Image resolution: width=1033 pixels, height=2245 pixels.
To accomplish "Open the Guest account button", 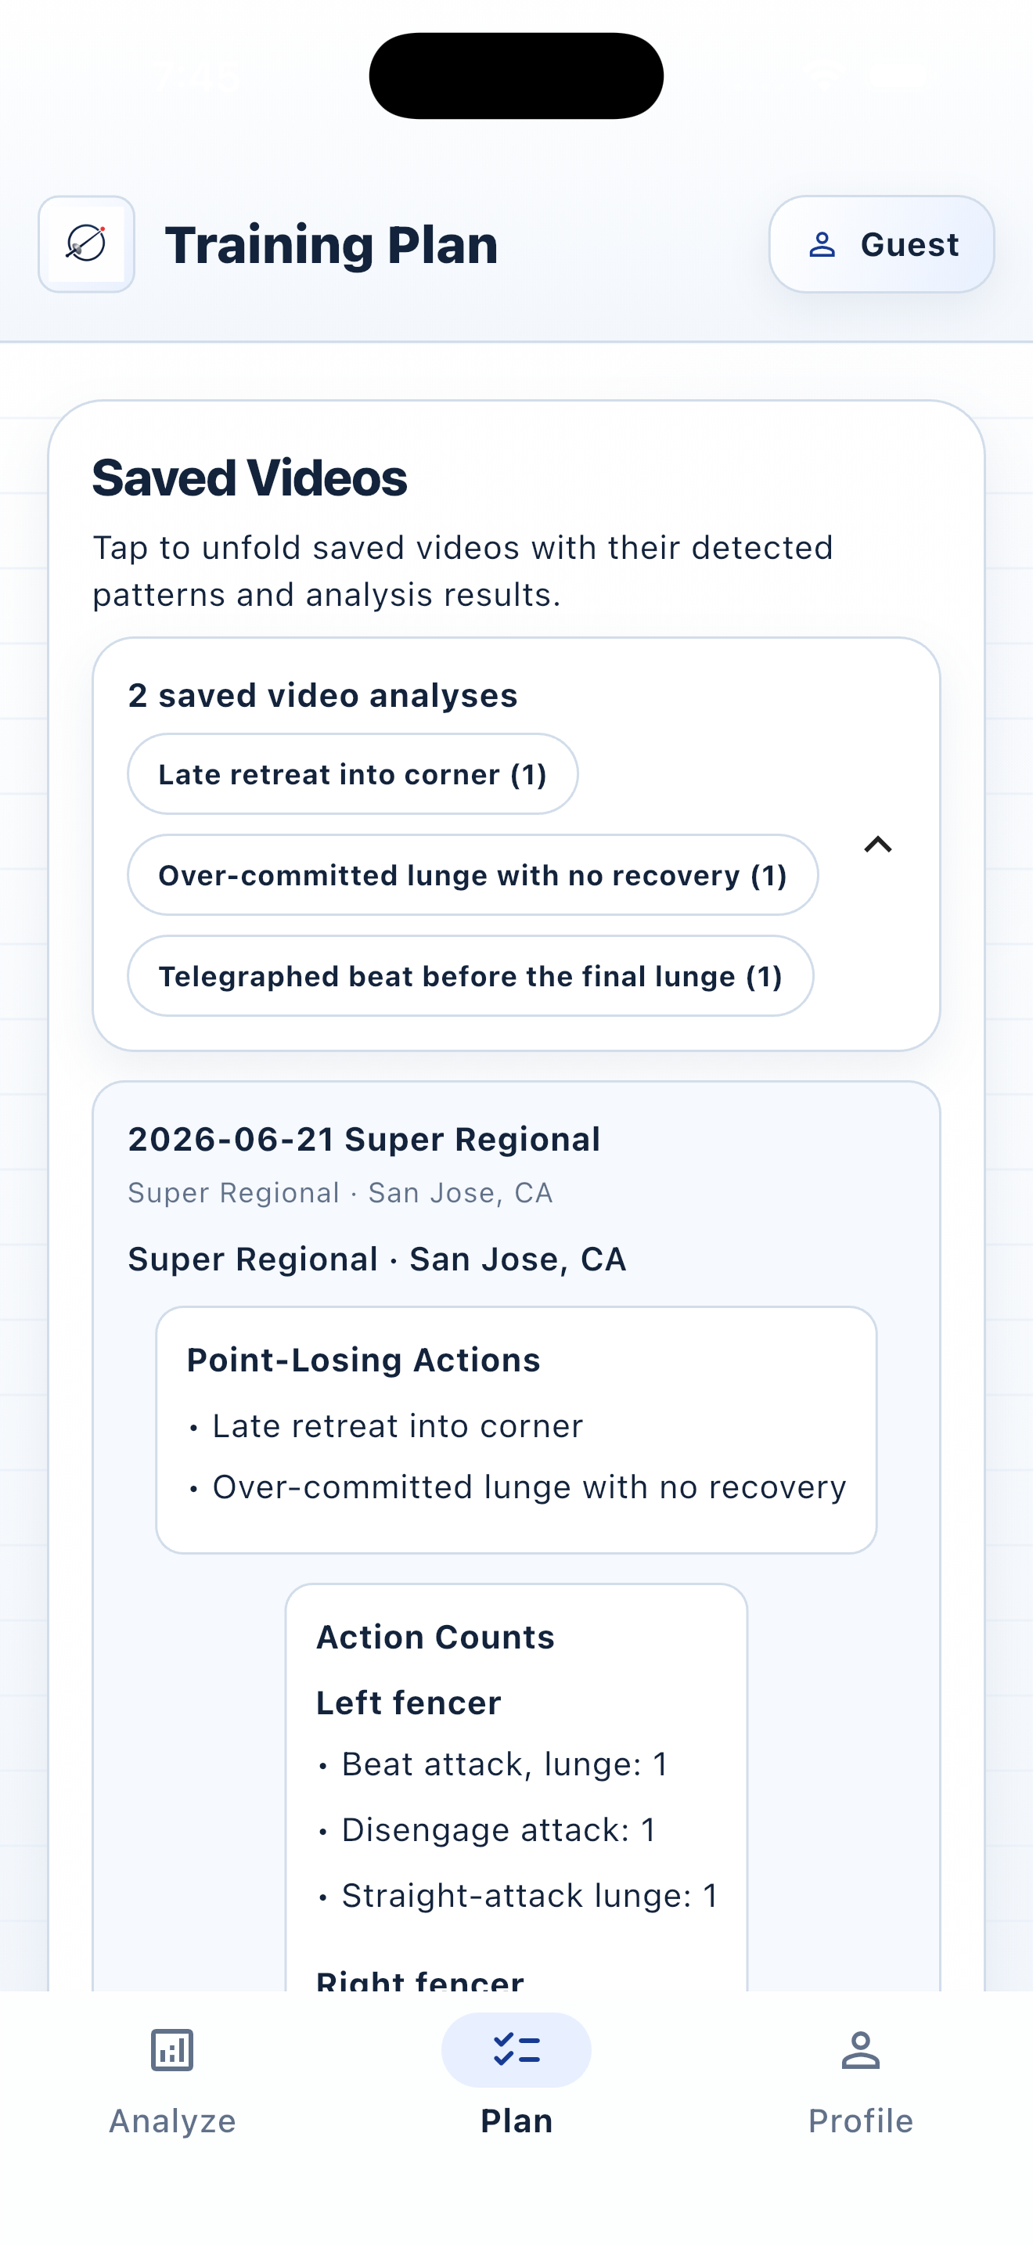I will click(881, 244).
